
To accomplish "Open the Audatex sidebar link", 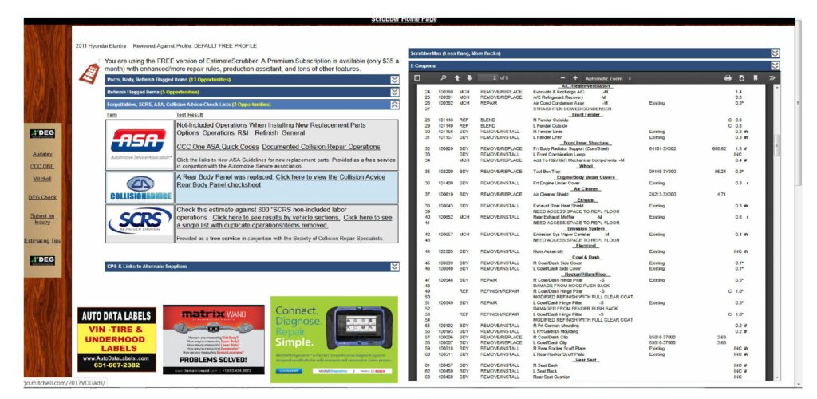I will 42,154.
